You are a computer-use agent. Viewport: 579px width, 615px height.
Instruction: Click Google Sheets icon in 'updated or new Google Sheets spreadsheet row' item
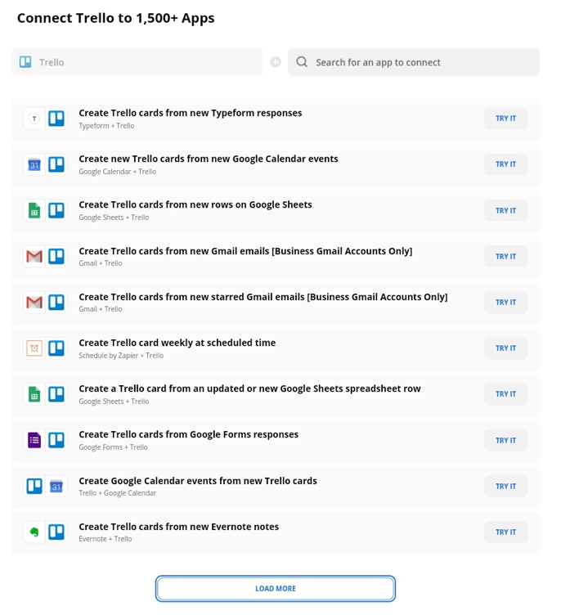(34, 394)
